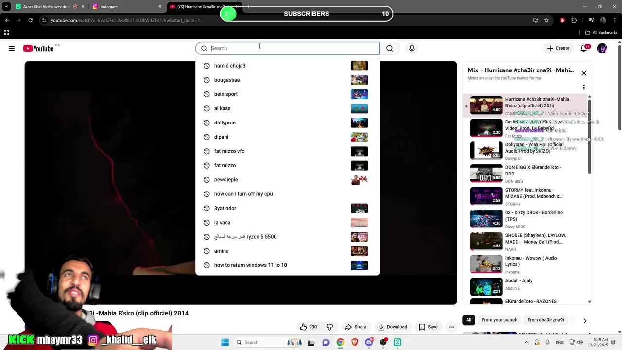Select suggestion 'hamid choja3'
Screen dimensions: 622x350
287,66
